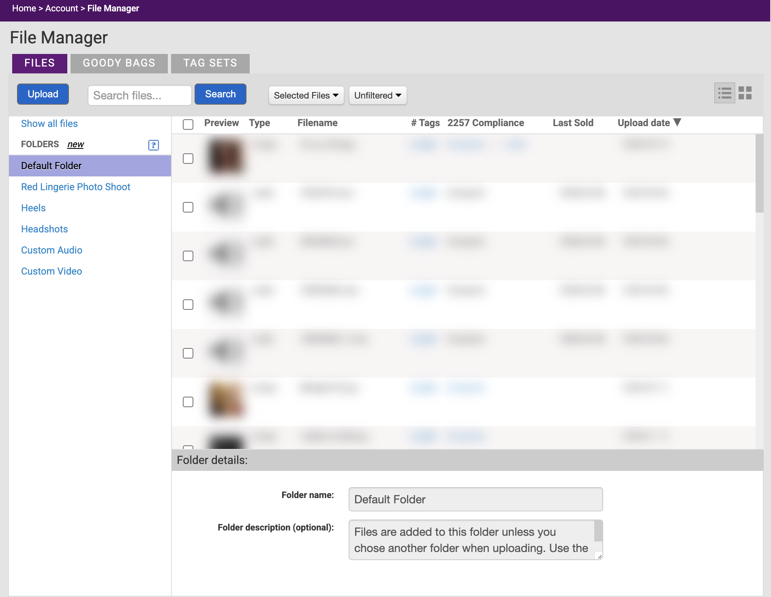Sort by Last Sold column header
Screen dimensions: 771x597
573,123
